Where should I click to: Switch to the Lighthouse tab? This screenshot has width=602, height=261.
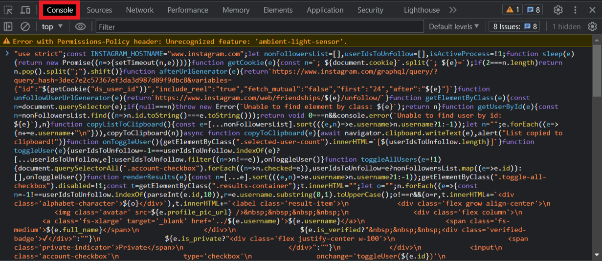422,10
